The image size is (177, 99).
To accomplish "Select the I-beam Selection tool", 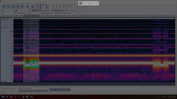I will 38,5.
